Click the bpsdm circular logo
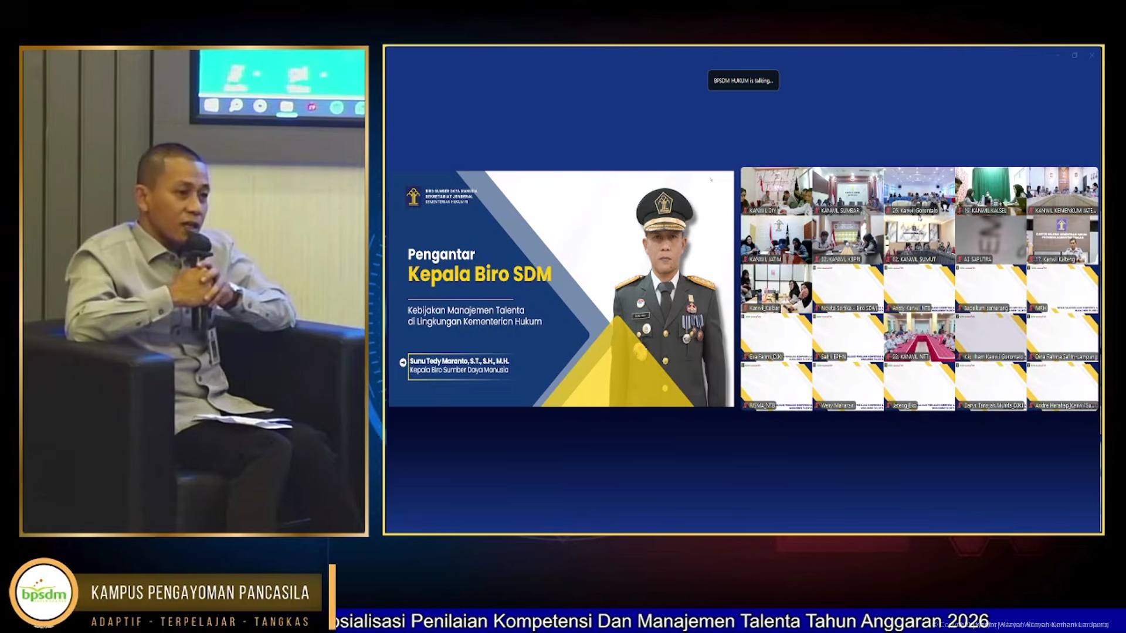 [44, 593]
